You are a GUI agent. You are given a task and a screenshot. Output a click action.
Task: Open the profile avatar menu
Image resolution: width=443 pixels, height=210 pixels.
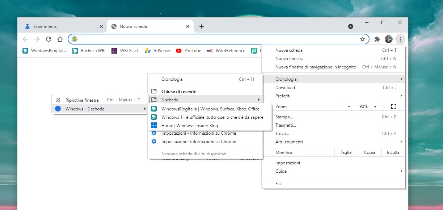pyautogui.click(x=389, y=39)
